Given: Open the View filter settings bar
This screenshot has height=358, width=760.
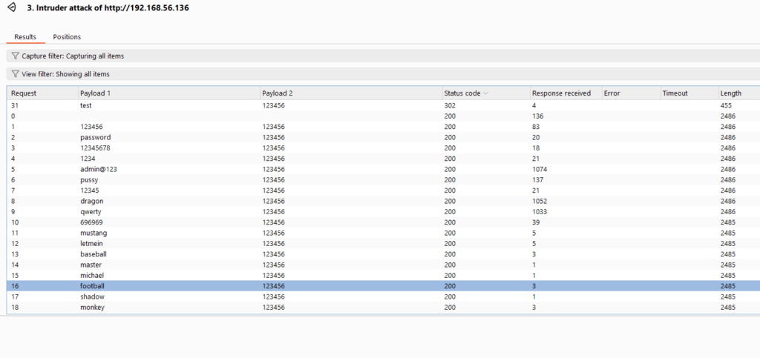Looking at the screenshot, I should click(x=297, y=74).
